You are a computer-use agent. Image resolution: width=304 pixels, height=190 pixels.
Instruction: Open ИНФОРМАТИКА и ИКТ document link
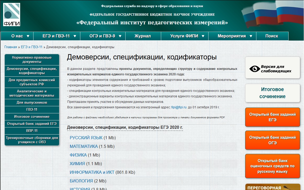tap(92, 172)
